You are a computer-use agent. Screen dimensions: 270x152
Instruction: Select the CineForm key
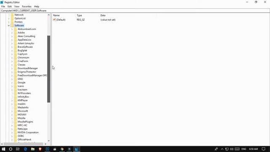coord(23,61)
